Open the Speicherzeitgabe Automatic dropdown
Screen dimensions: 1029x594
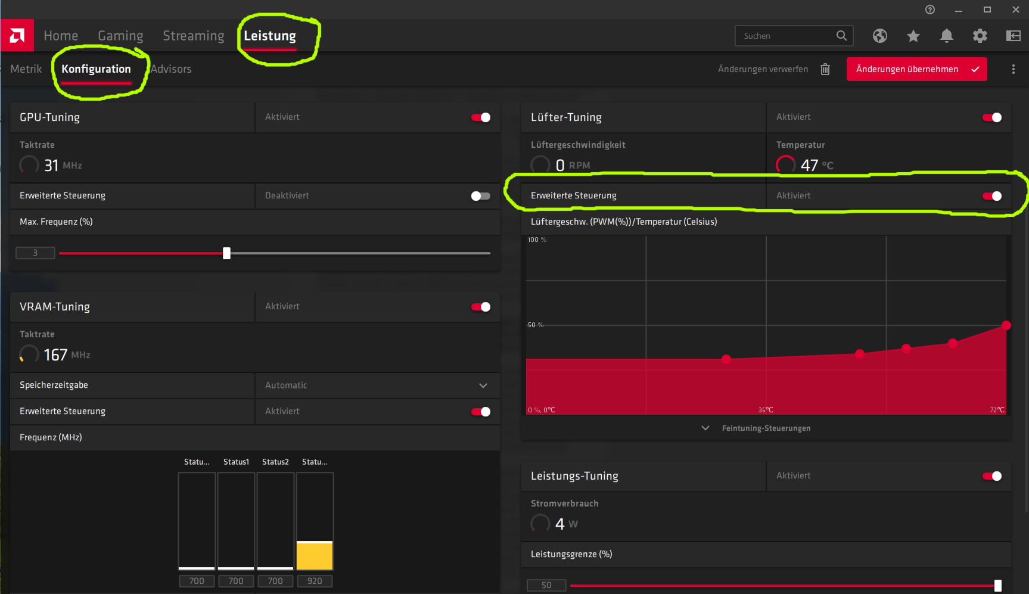click(x=377, y=385)
